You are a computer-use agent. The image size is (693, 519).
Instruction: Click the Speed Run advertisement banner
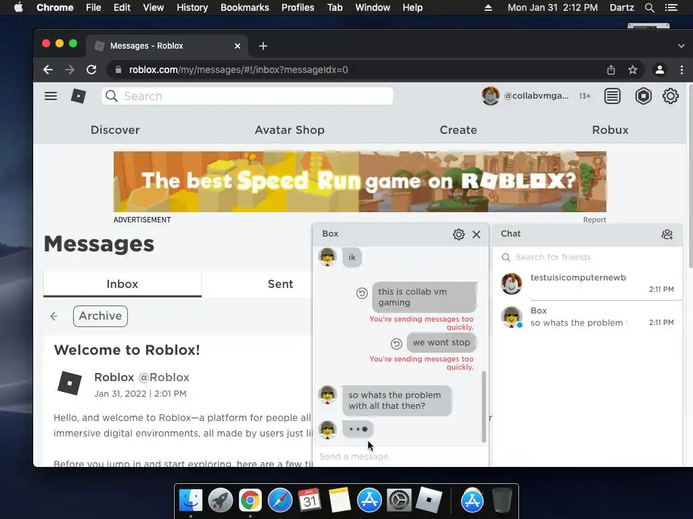[360, 181]
